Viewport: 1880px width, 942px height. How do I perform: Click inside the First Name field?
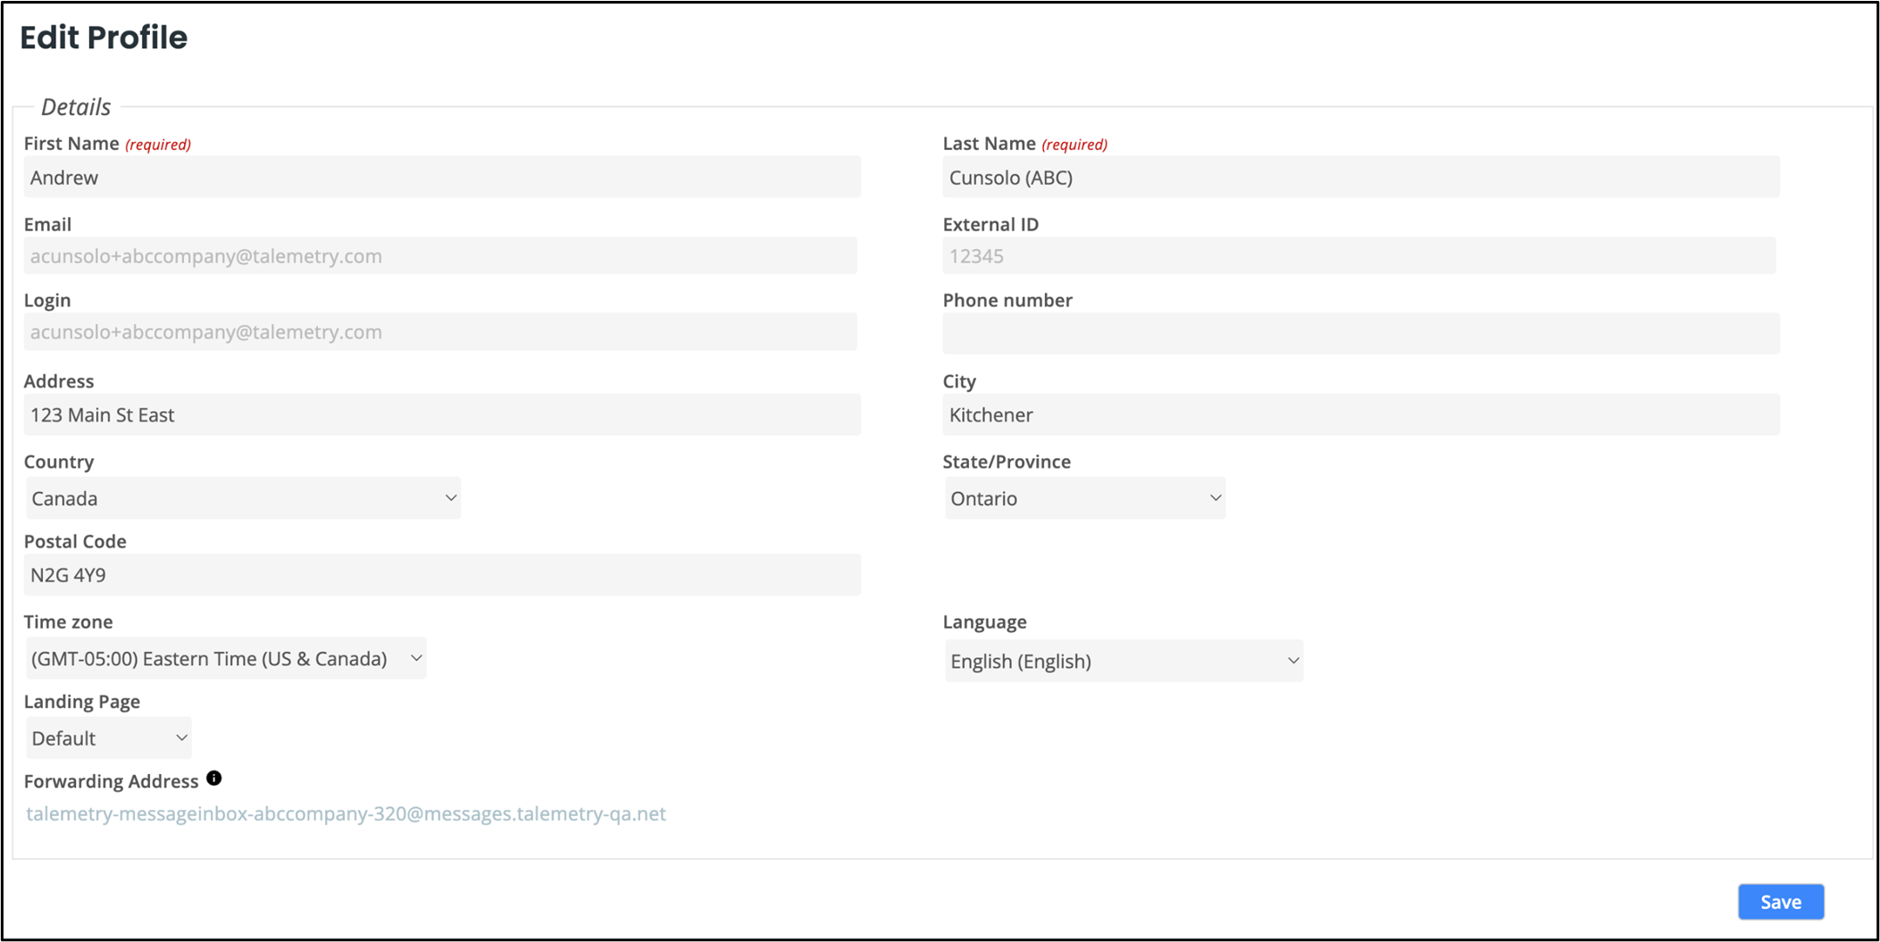pos(441,177)
